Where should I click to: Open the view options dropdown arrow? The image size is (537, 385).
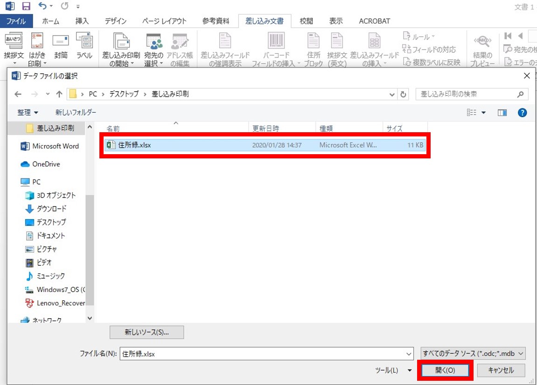[483, 113]
